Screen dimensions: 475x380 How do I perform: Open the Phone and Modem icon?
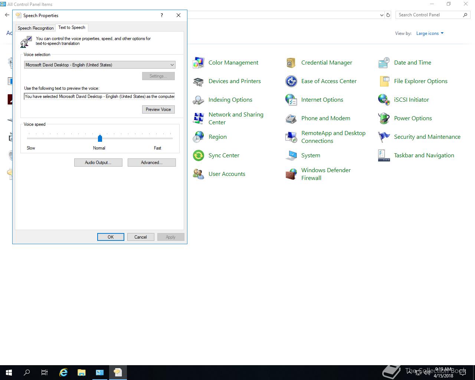click(291, 118)
